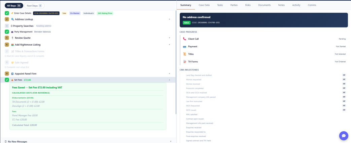The image size is (351, 143).
Task: Expand the No New Messages panel chevron
Action: [x=170, y=141]
